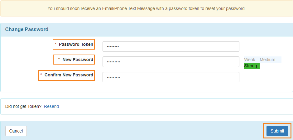Select the Confirm New Password input field
The height and width of the screenshot is (140, 293).
(171, 77)
